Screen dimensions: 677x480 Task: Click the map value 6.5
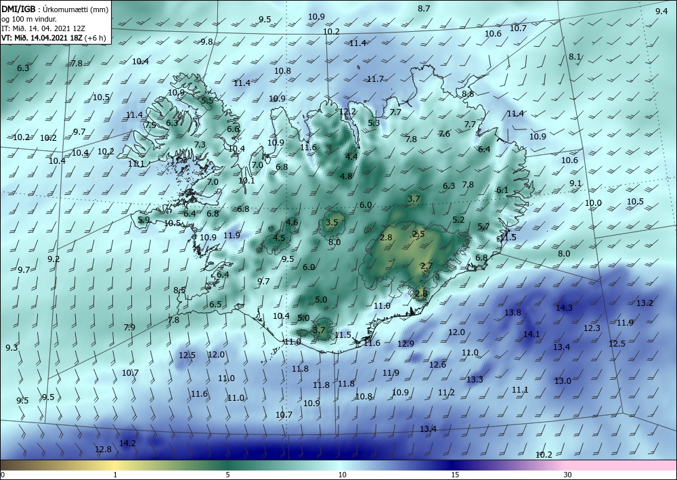pos(215,305)
